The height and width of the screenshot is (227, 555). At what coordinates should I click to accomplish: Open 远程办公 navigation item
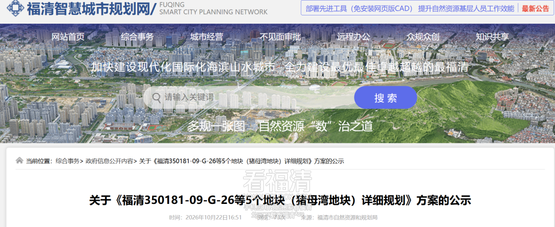(x=353, y=36)
